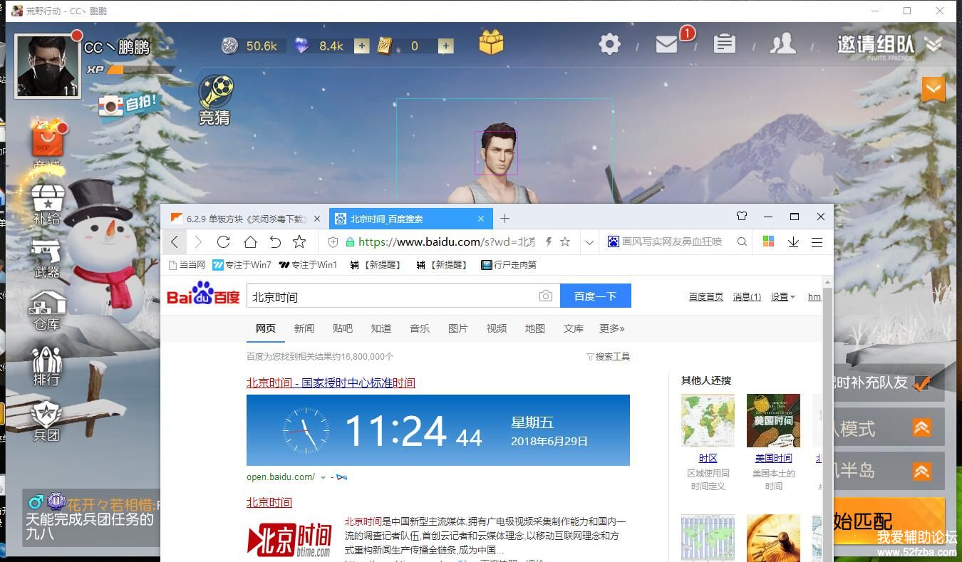
Task: Switch to the 新闻 search tab
Action: point(304,328)
